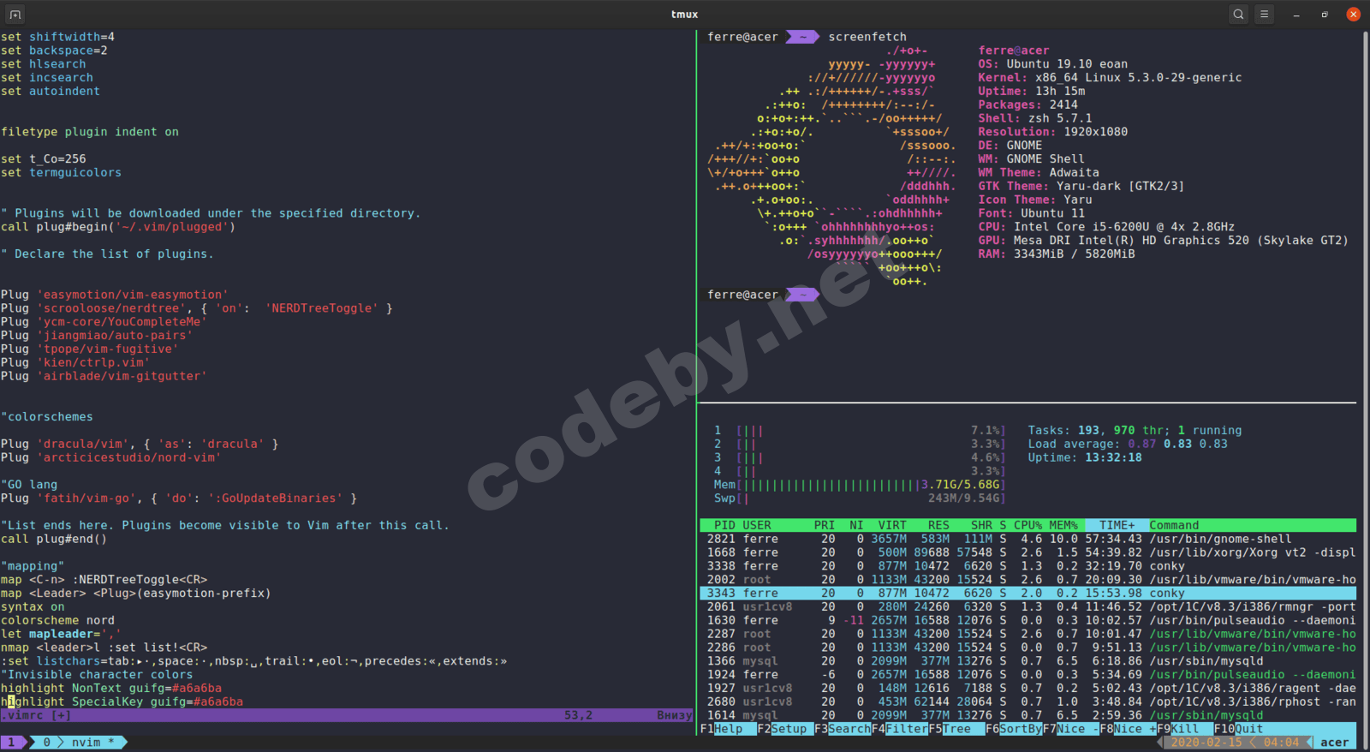Click the Command column header in htop
The height and width of the screenshot is (752, 1370).
(1174, 525)
